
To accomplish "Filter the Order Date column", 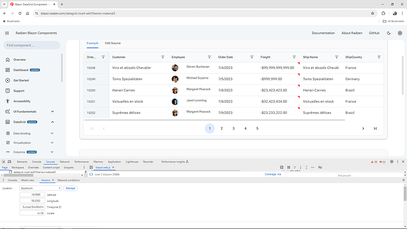I will click(251, 57).
